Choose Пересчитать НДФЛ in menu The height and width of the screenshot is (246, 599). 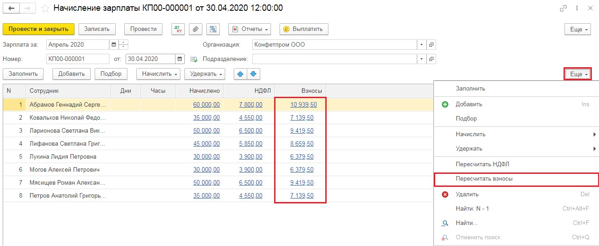pyautogui.click(x=482, y=164)
